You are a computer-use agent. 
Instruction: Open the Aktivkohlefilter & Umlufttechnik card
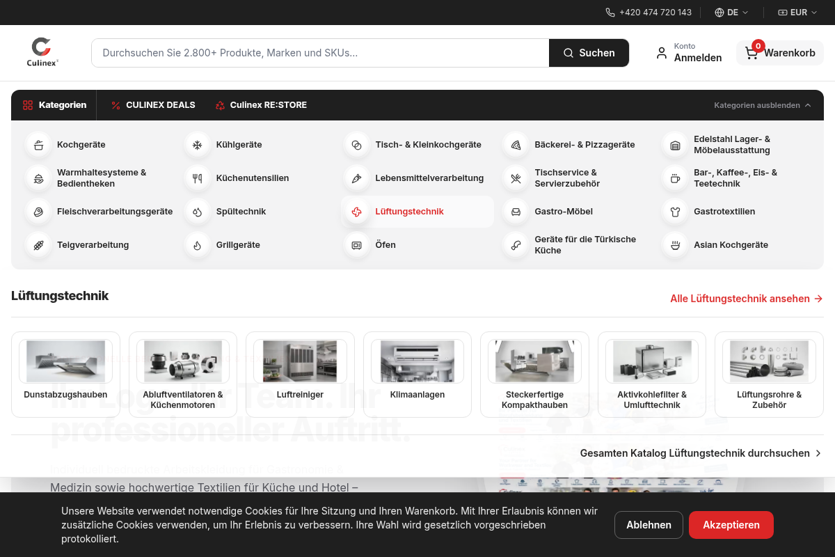click(652, 375)
